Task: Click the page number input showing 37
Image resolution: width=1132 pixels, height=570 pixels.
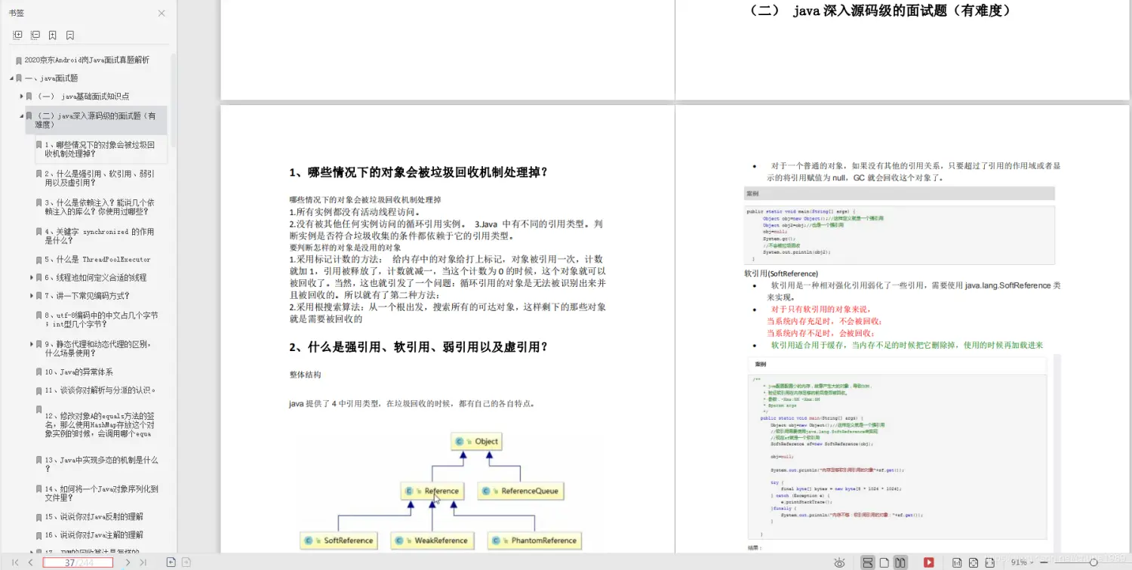Action: (x=78, y=562)
